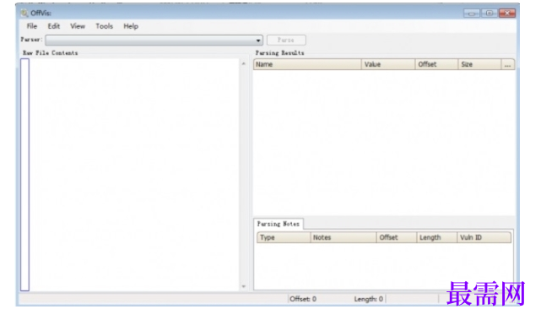The height and width of the screenshot is (320, 541).
Task: Click the Notes column header
Action: pyautogui.click(x=344, y=237)
